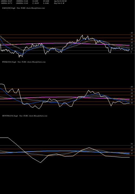The width and height of the screenshot is (135, 194).
Task: Click the 20EMA: 10.29 value
Action: click(x=6, y=1)
